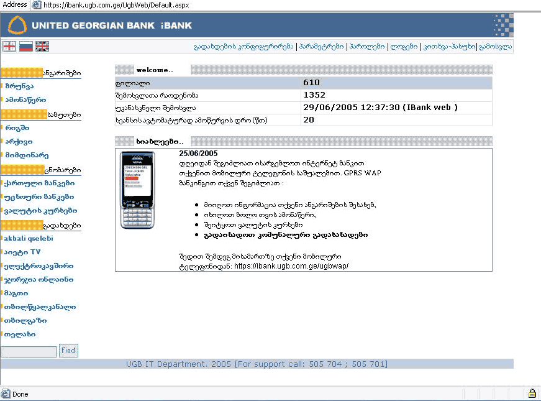Click the welcome.. section heading
The height and width of the screenshot is (401, 541).
155,70
